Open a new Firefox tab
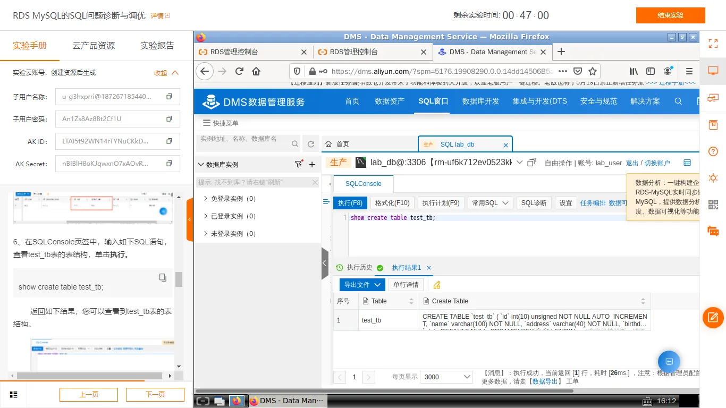726x408 pixels. pyautogui.click(x=561, y=52)
